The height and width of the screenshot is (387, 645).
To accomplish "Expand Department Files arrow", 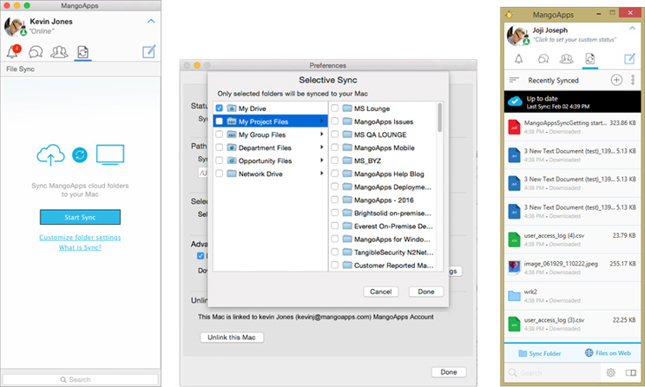I will [x=322, y=148].
